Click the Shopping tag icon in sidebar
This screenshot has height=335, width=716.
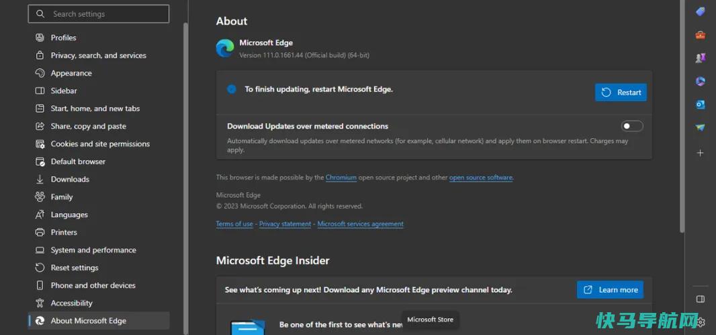pyautogui.click(x=700, y=11)
